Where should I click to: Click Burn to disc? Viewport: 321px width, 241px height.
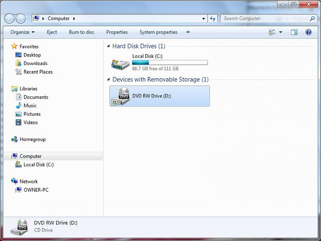click(81, 32)
